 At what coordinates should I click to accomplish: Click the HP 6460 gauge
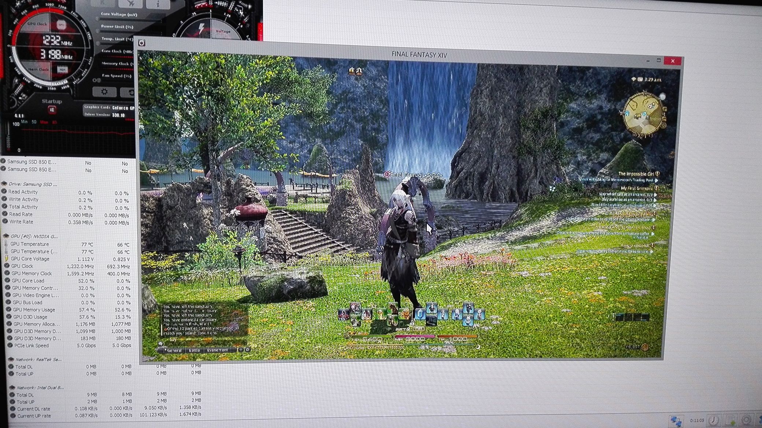pos(371,339)
